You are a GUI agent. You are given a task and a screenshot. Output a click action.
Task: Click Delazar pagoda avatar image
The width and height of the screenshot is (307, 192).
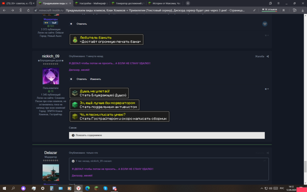click(51, 173)
